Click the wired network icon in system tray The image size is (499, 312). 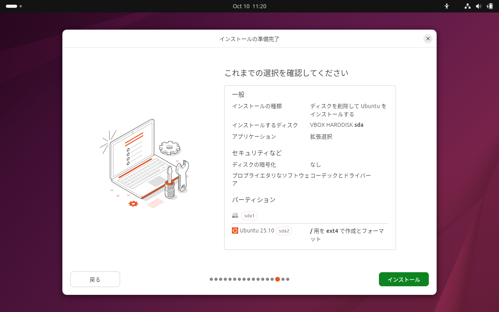coord(467,6)
